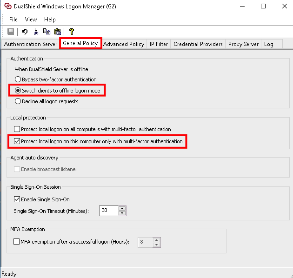Click the yellow Help question mark icon
Screen dimensions: 293x278
coord(71,32)
